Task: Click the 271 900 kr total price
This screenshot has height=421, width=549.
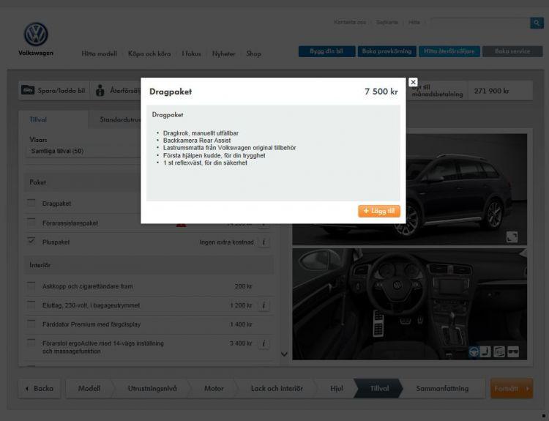Action: pos(492,91)
